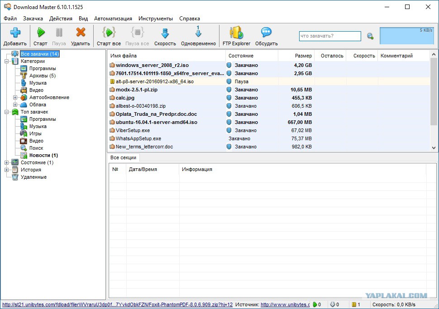Click the download list scroll-down arrow
Screen dimensions: 439x309
point(434,148)
